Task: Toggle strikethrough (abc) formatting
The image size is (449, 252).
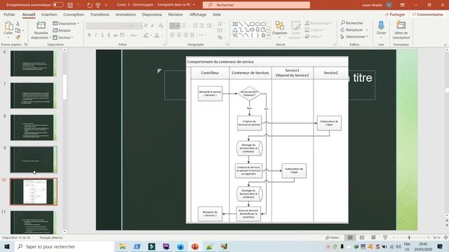Action: click(x=115, y=35)
